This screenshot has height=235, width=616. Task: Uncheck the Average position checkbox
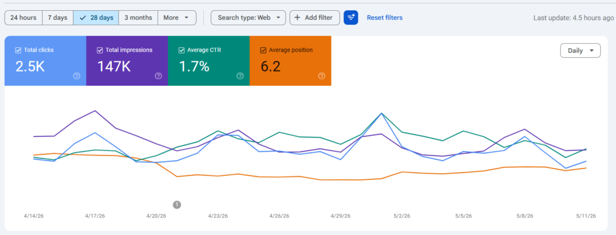[263, 50]
